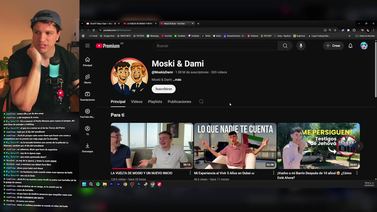Select the Principal channel tab
Viewport: 377px width, 212px height.
pos(118,102)
